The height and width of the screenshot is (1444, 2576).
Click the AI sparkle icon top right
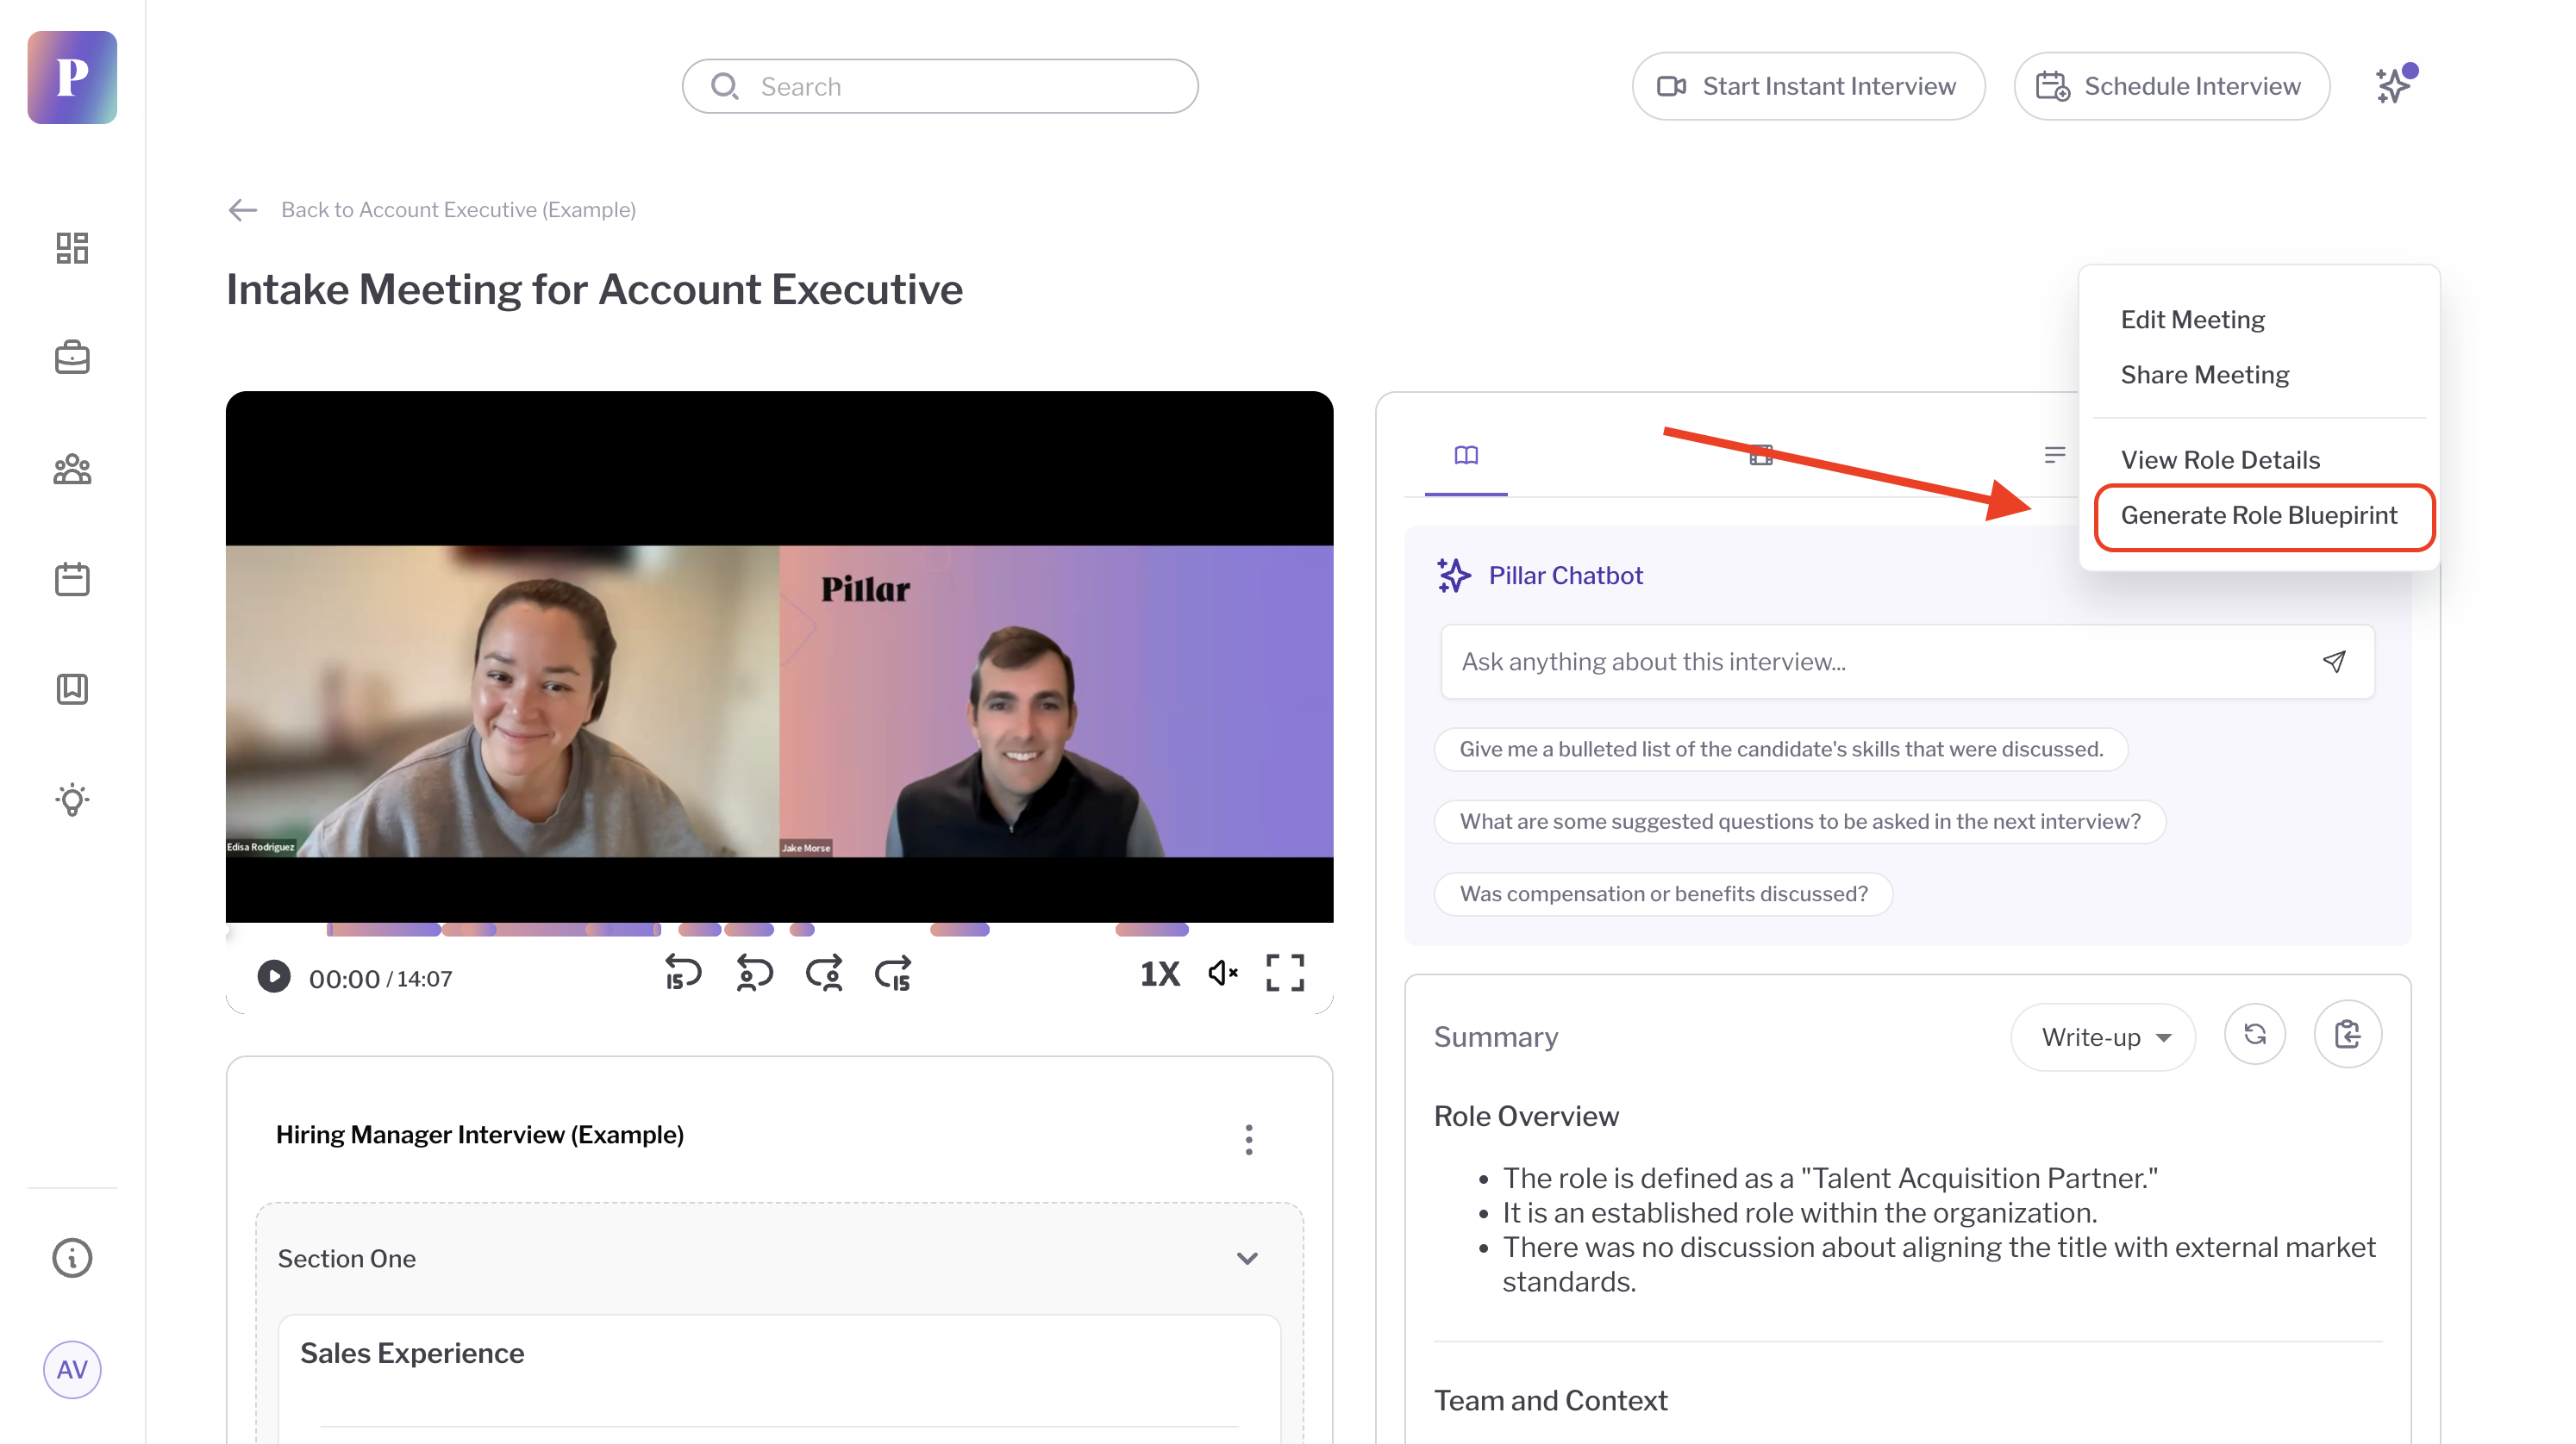(x=2394, y=86)
